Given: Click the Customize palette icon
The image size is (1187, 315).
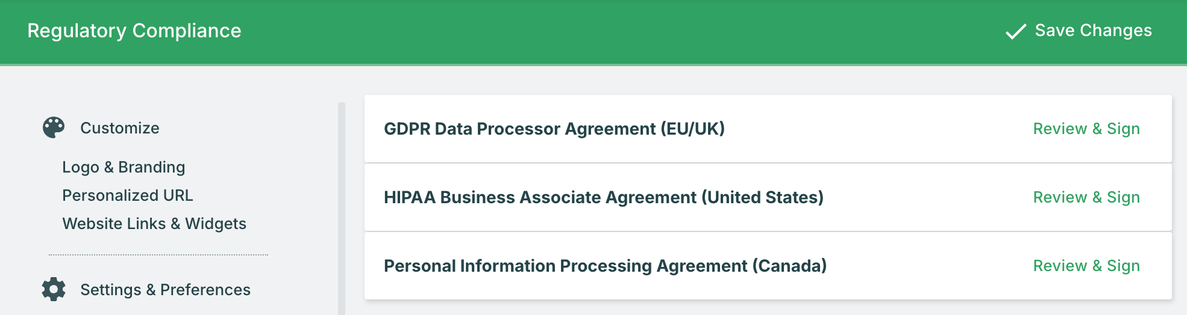Looking at the screenshot, I should click(54, 127).
